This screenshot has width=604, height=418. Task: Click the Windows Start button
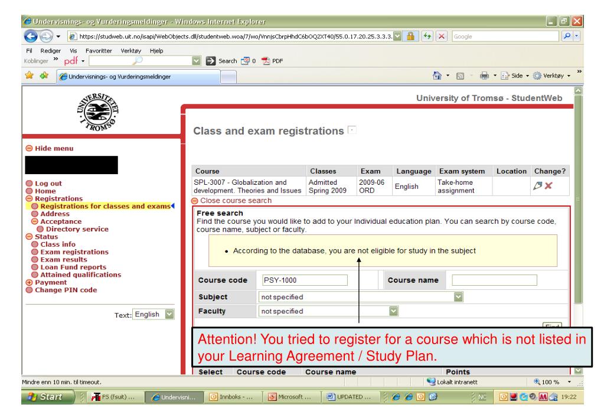(x=47, y=396)
